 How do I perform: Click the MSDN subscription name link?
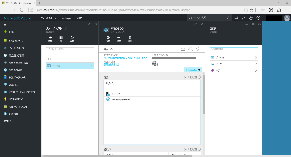point(126,58)
